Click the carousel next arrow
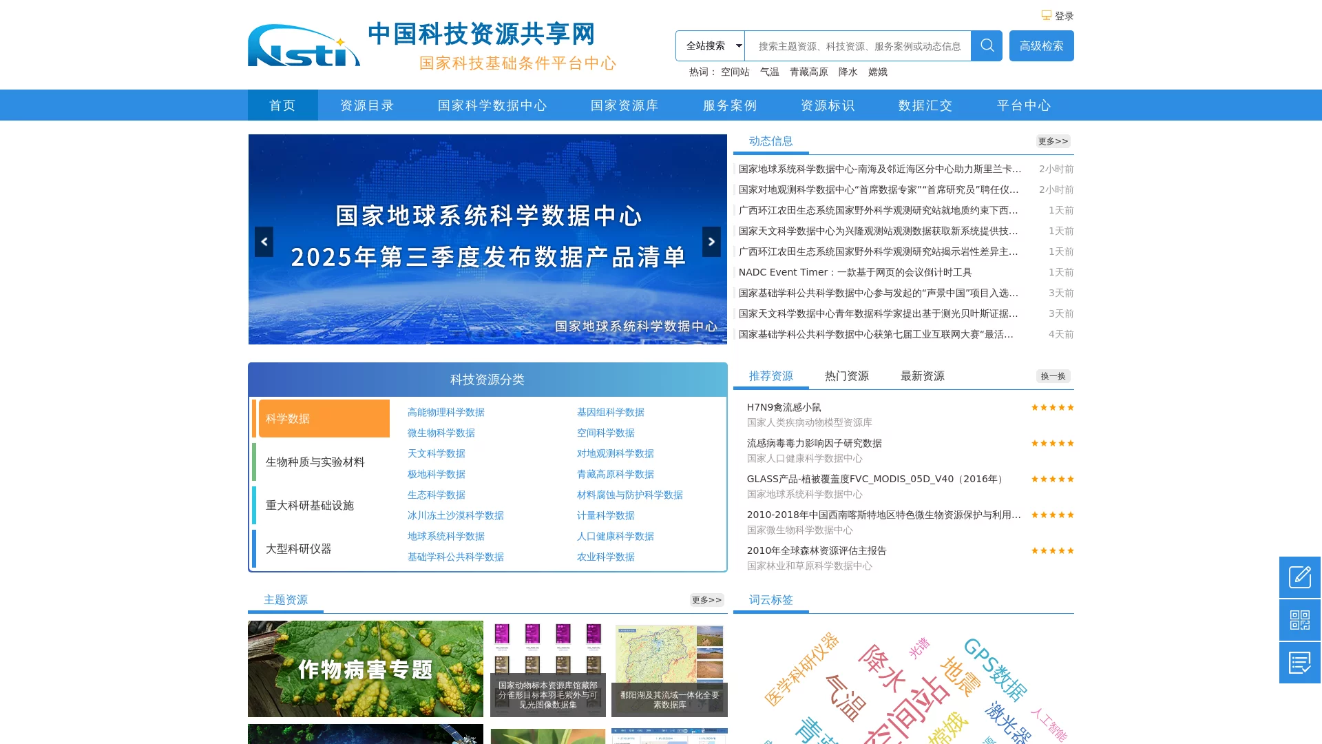1322x744 pixels. (x=711, y=241)
